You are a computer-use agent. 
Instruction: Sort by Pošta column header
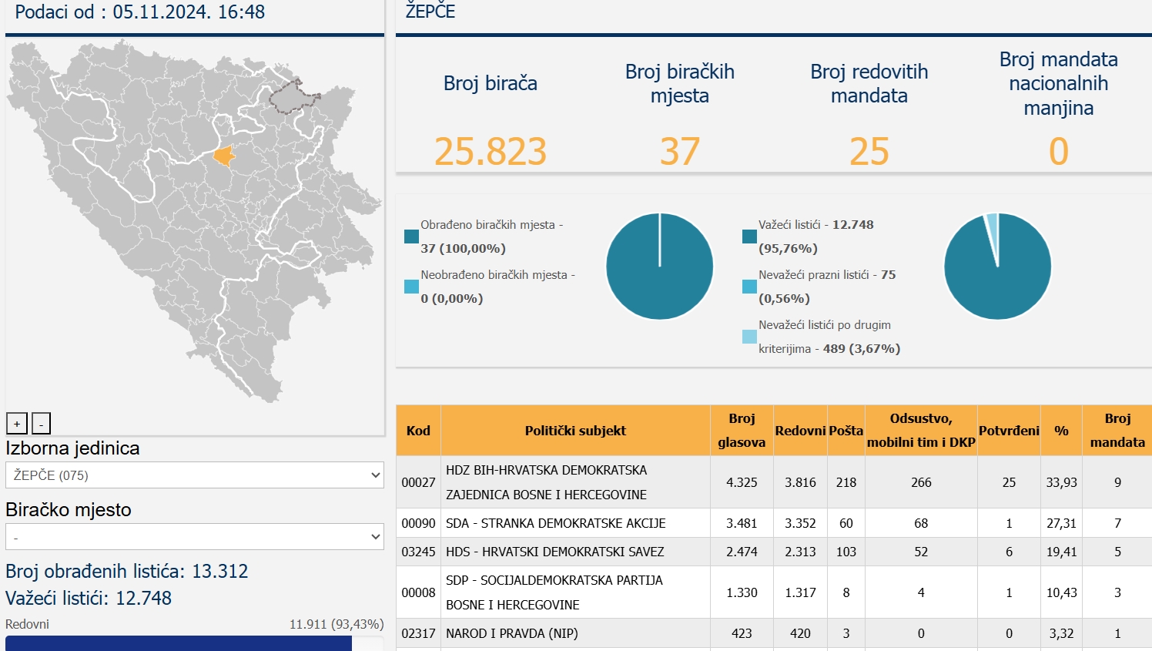pyautogui.click(x=846, y=431)
